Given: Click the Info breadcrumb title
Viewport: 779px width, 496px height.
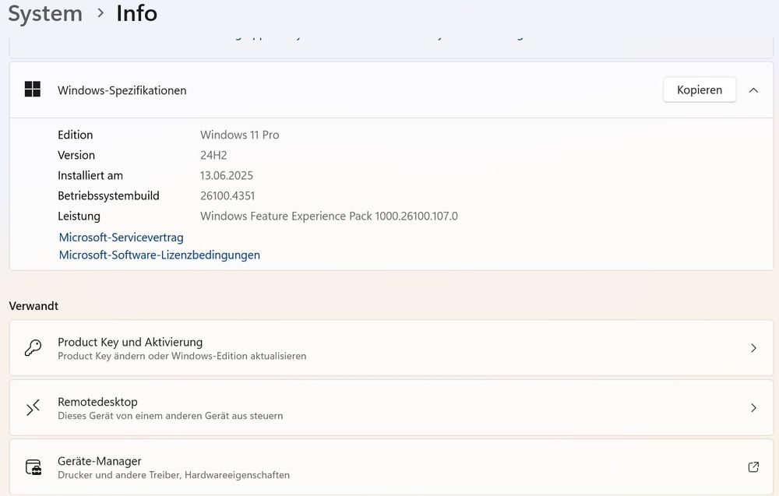Looking at the screenshot, I should point(136,13).
